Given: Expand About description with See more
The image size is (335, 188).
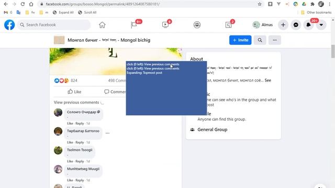Looking at the screenshot, I should [x=267, y=80].
